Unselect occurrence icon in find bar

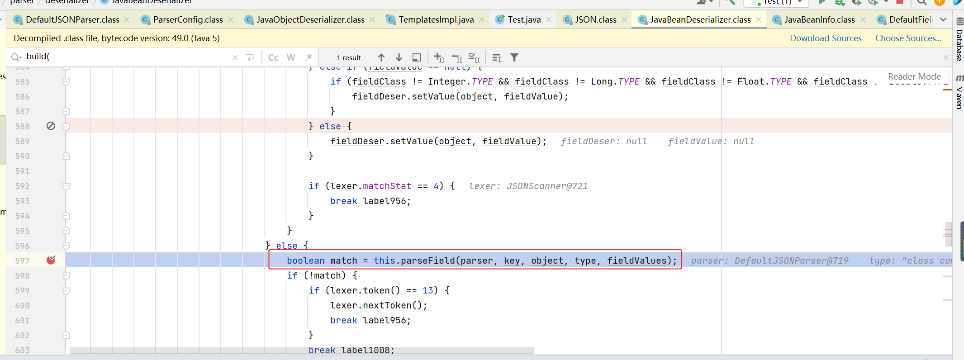coord(457,57)
